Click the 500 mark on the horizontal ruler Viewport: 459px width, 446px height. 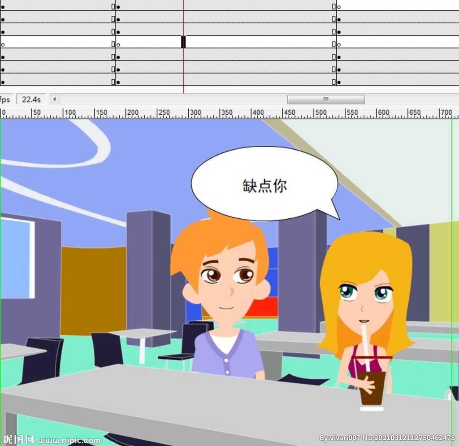point(321,113)
